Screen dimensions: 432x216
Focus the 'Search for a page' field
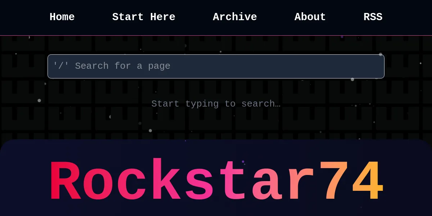216,66
